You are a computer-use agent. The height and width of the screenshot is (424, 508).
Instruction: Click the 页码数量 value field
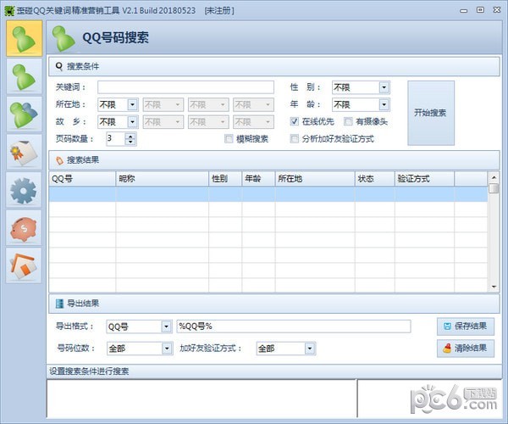[x=116, y=138]
